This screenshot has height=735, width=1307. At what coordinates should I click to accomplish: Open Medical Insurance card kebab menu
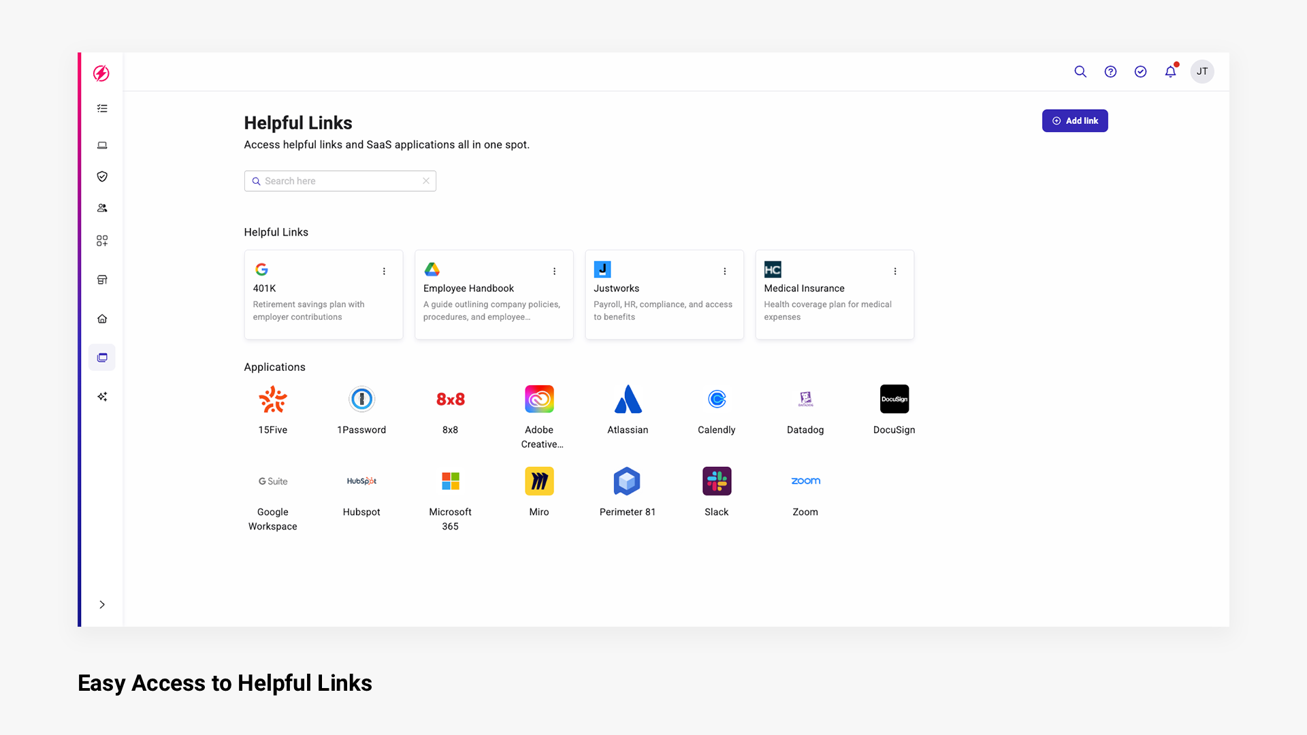tap(894, 271)
